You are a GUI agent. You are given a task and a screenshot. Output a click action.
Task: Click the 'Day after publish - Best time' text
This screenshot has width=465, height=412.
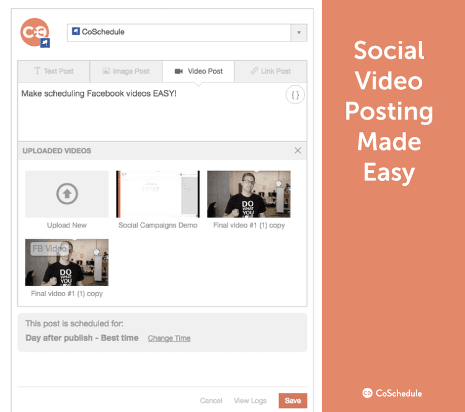82,338
